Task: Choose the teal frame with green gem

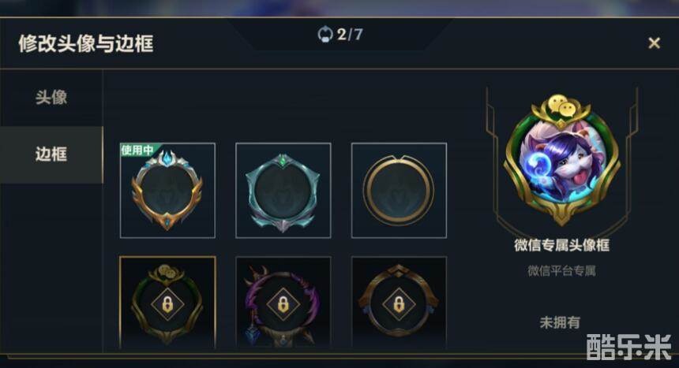Action: [283, 190]
